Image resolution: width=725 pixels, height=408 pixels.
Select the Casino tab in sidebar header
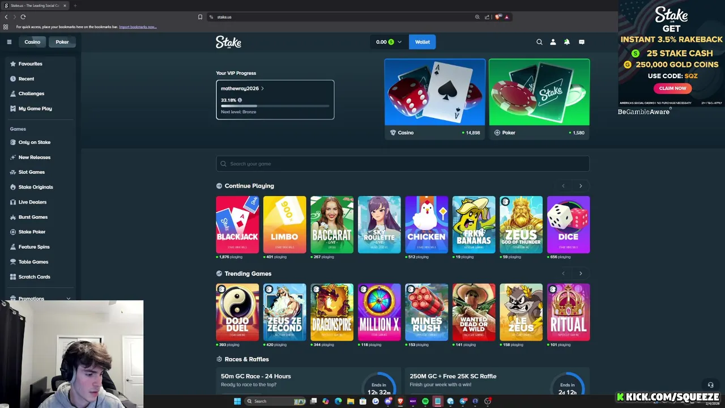(x=32, y=42)
